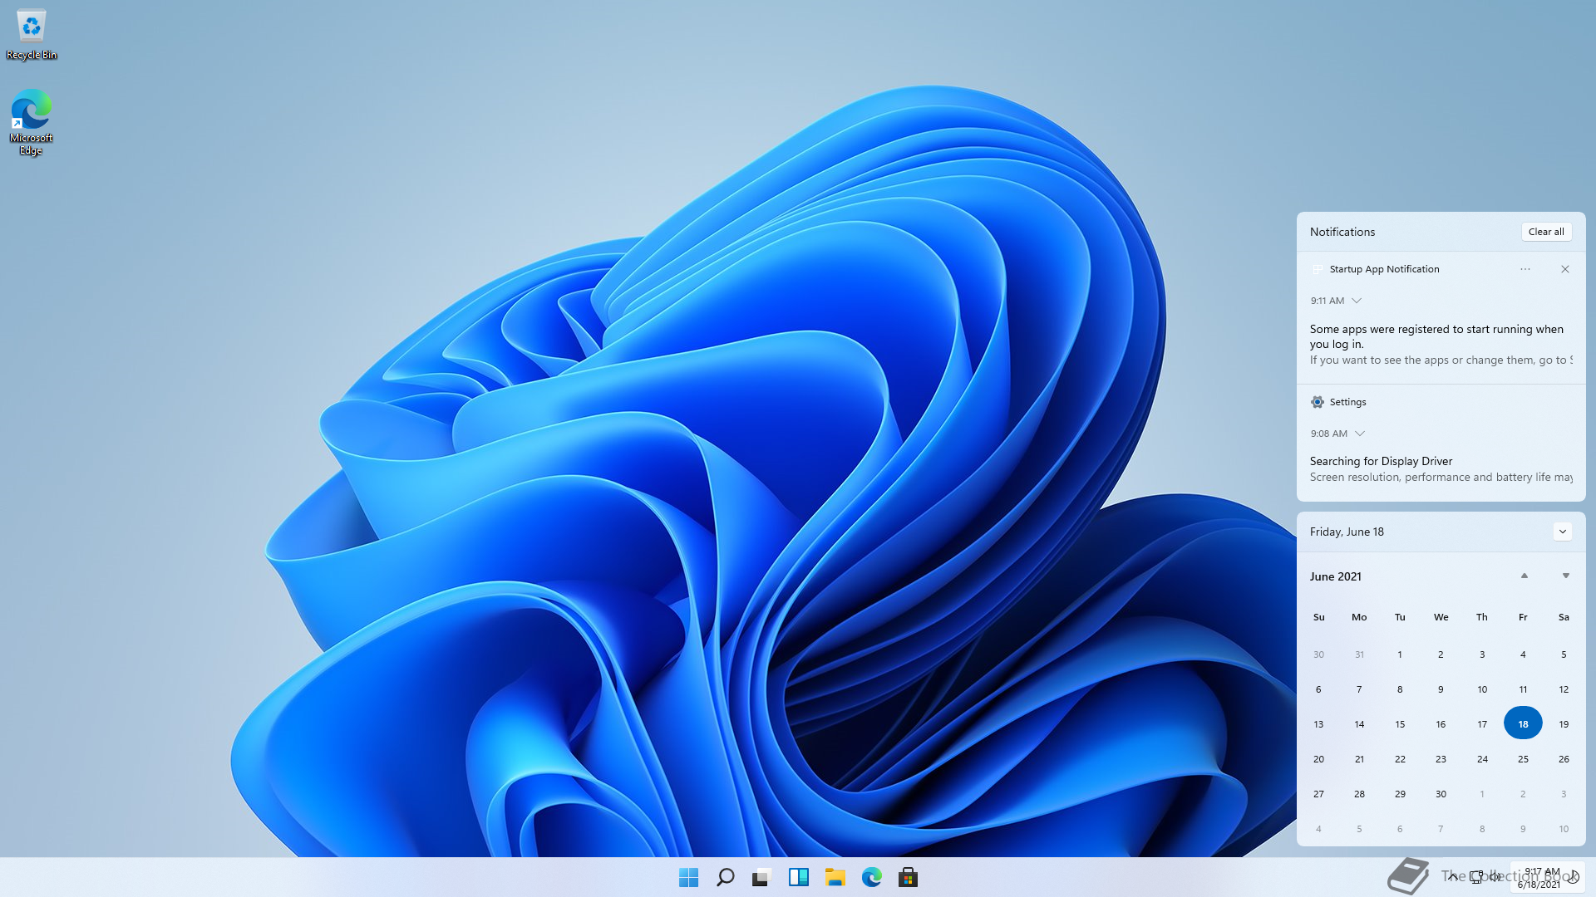Launch File Explorer from the taskbar
This screenshot has height=897, width=1596.
(x=835, y=877)
